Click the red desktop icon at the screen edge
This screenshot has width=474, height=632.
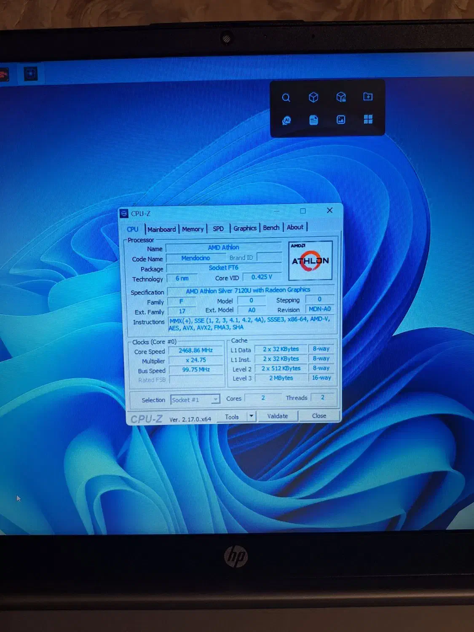point(4,75)
